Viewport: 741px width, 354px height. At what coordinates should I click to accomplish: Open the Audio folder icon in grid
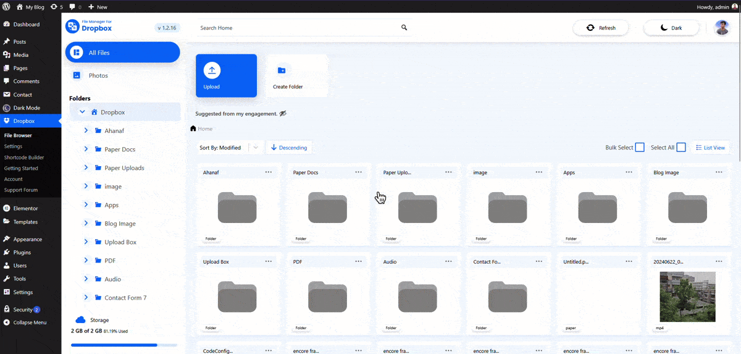point(417,297)
